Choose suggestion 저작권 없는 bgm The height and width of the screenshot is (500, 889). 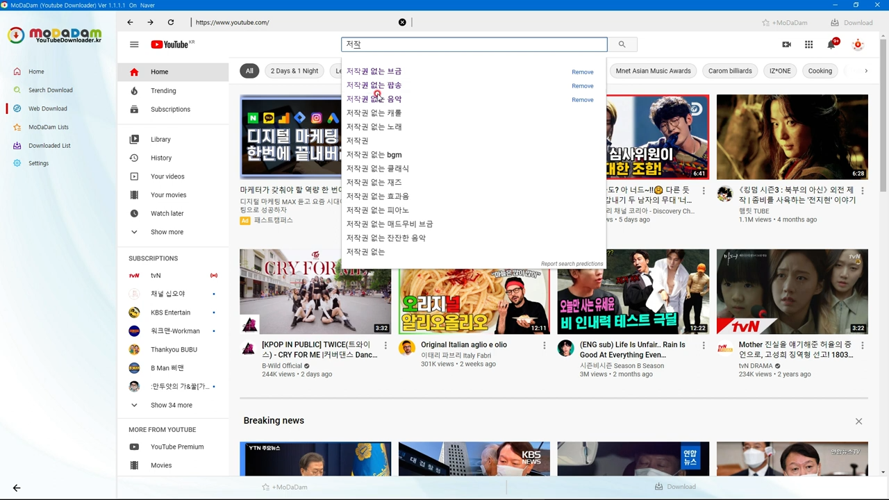(374, 154)
